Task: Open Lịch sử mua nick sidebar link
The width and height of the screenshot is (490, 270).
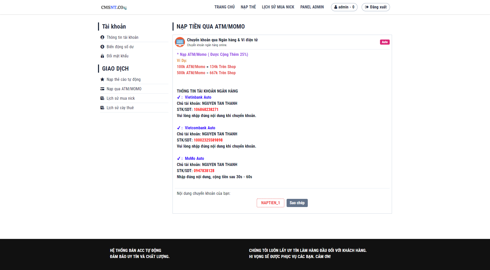Action: (121, 98)
